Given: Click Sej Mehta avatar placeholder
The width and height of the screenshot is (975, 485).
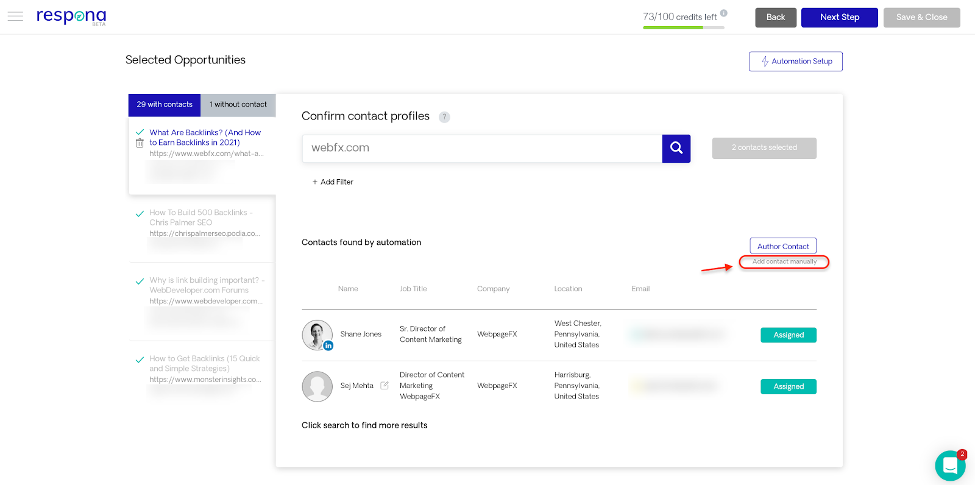Looking at the screenshot, I should click(x=317, y=386).
